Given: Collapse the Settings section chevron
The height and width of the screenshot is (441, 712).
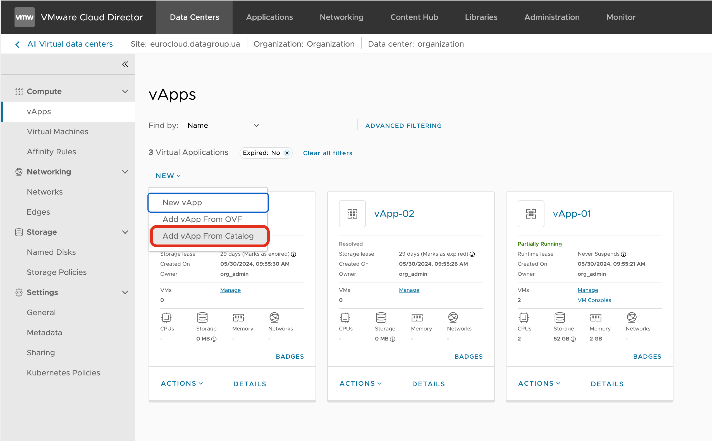Looking at the screenshot, I should pos(125,292).
